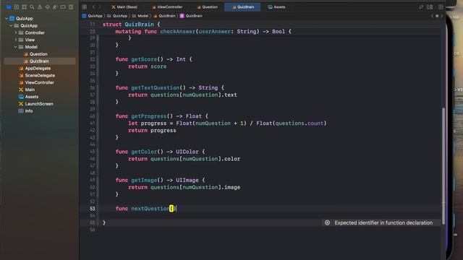
Task: Click the editor vertical scrollbar
Action: pyautogui.click(x=443, y=165)
